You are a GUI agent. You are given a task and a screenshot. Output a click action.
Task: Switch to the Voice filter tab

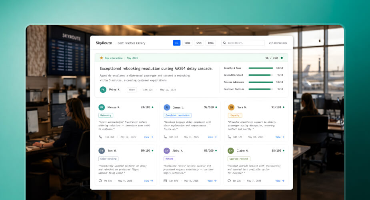[x=187, y=43]
